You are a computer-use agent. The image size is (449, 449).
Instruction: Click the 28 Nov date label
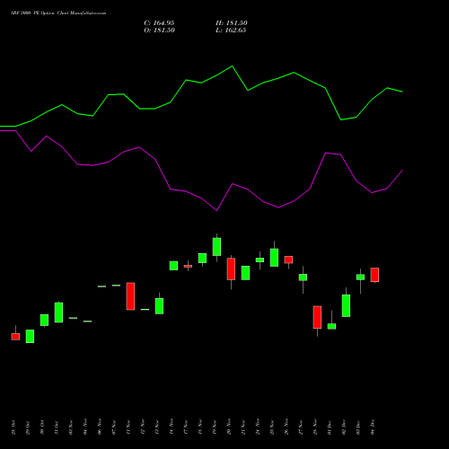315,427
